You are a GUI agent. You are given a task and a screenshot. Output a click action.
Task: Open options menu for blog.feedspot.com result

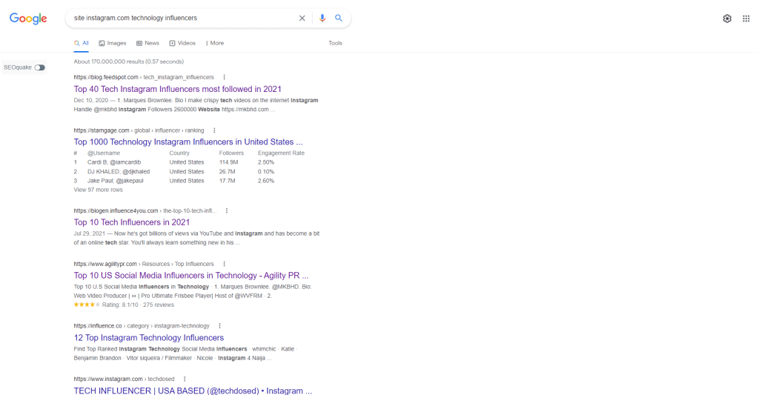[224, 77]
